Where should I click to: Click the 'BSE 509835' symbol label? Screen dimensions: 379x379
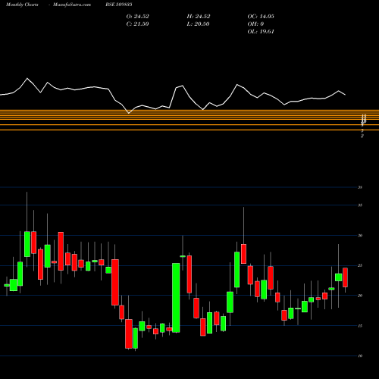tap(119, 5)
